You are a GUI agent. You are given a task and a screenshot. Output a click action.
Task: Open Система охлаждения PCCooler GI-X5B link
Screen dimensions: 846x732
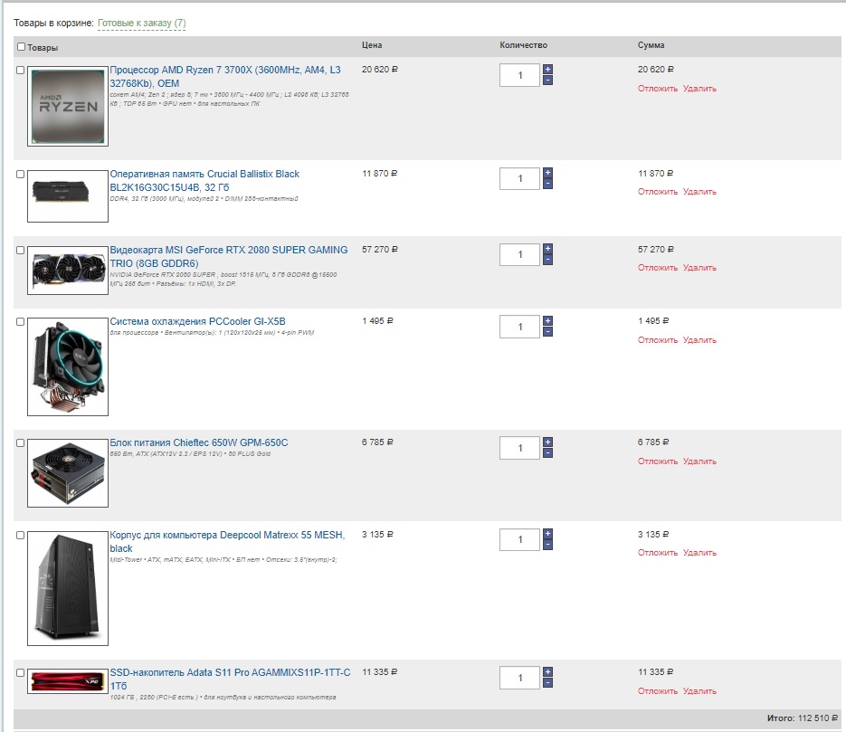tap(197, 321)
